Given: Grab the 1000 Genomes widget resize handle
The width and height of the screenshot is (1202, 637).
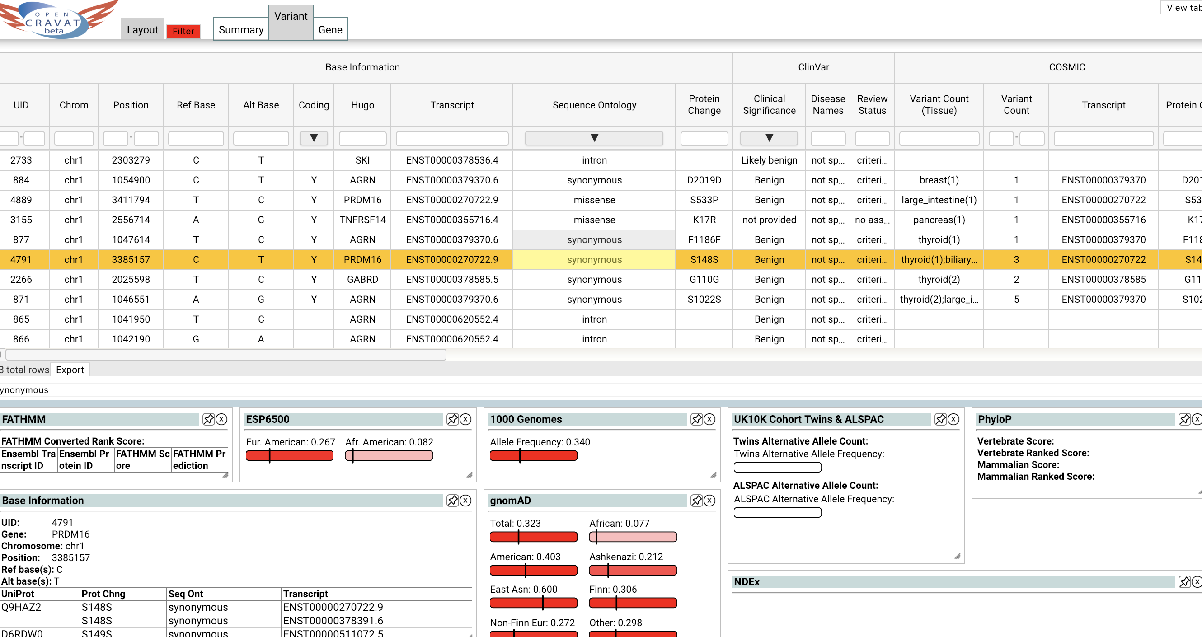Looking at the screenshot, I should pyautogui.click(x=714, y=475).
